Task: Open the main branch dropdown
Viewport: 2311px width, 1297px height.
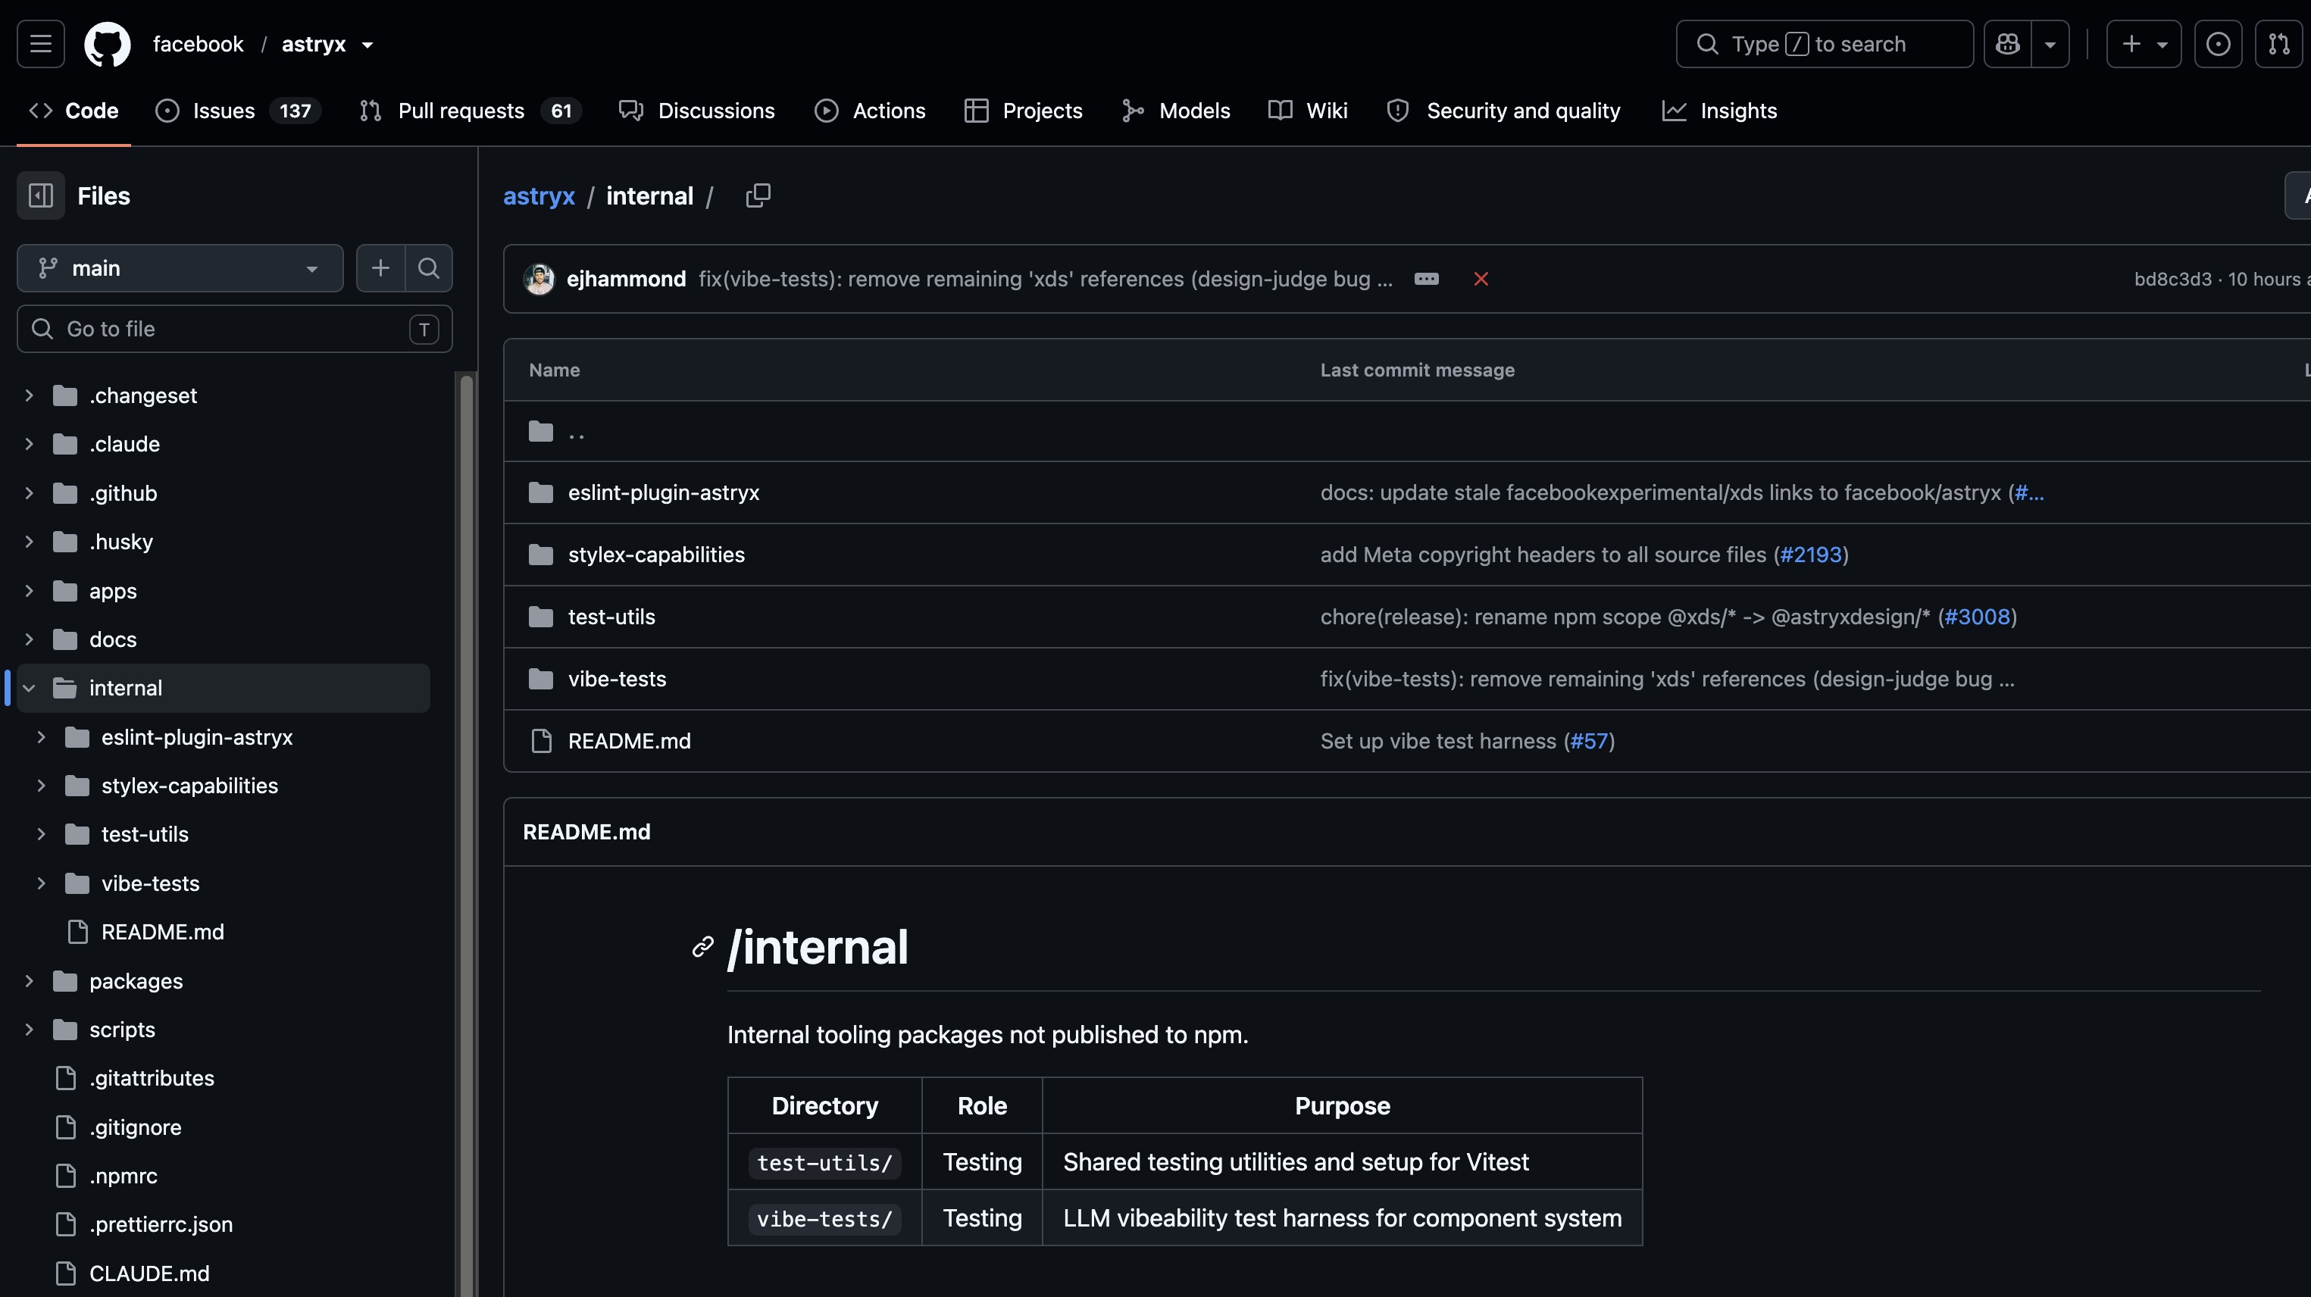Action: (x=180, y=268)
